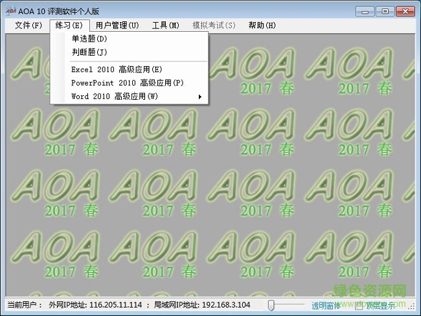Screen dimensions: 421x316
Task: Open the 文件(F) menu
Action: (28, 25)
